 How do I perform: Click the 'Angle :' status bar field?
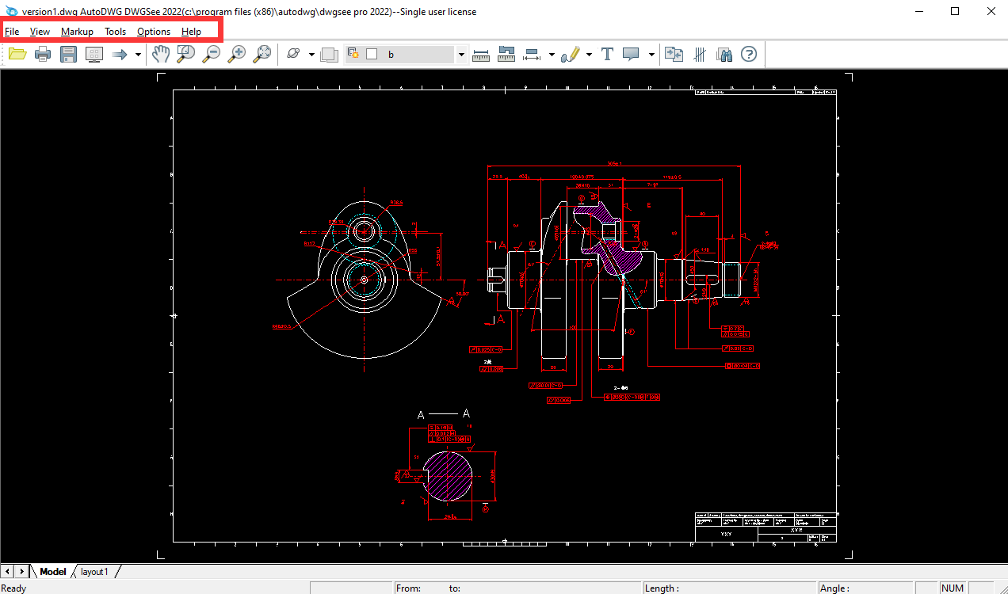[865, 588]
